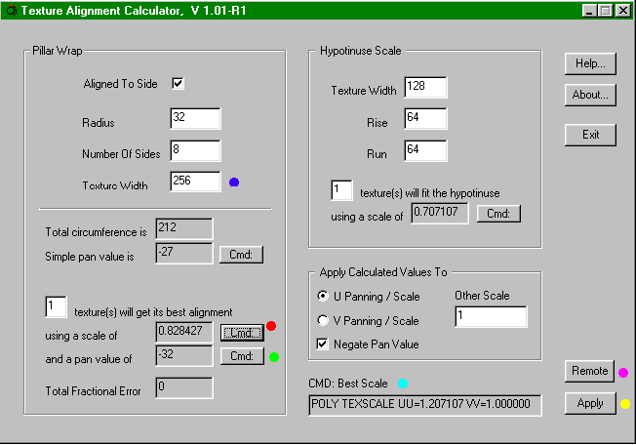Viewport: 636px width, 445px height.
Task: Select U Panning / Scale option
Action: tap(324, 296)
